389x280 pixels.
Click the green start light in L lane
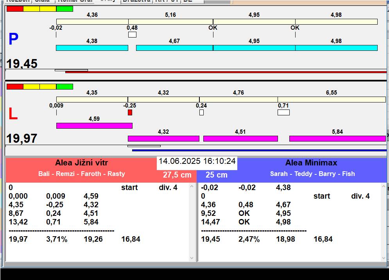(65, 86)
